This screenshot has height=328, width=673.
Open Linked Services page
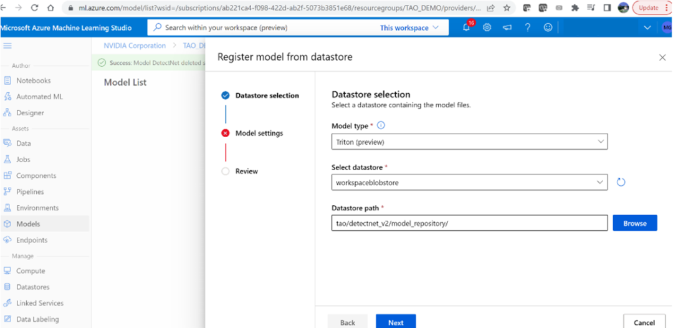pos(39,303)
